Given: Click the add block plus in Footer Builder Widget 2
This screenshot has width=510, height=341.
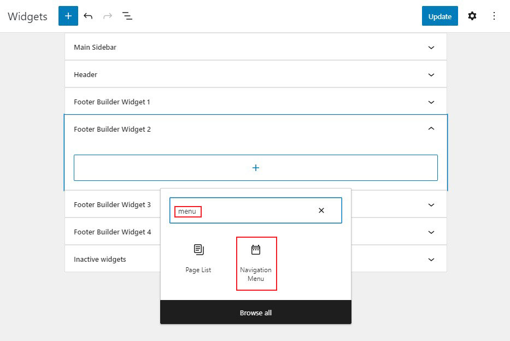Looking at the screenshot, I should (256, 168).
